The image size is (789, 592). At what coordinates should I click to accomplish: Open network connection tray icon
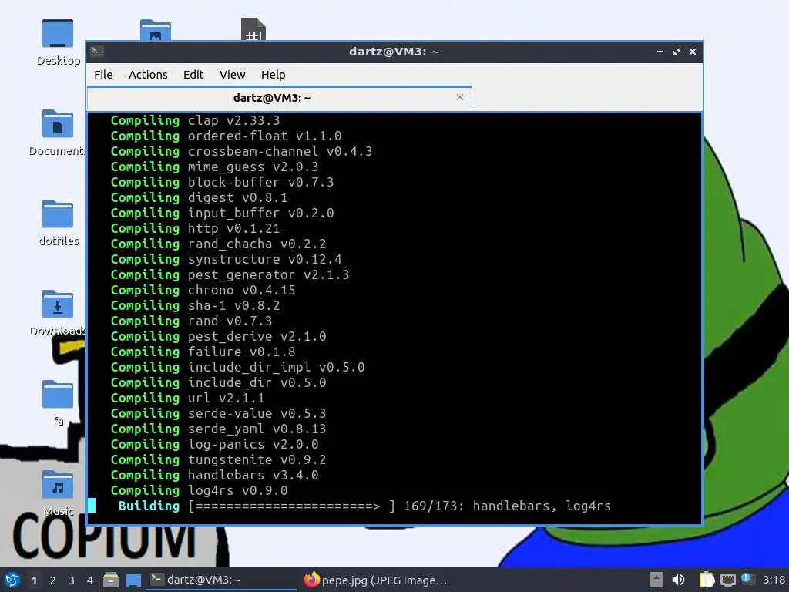point(728,580)
